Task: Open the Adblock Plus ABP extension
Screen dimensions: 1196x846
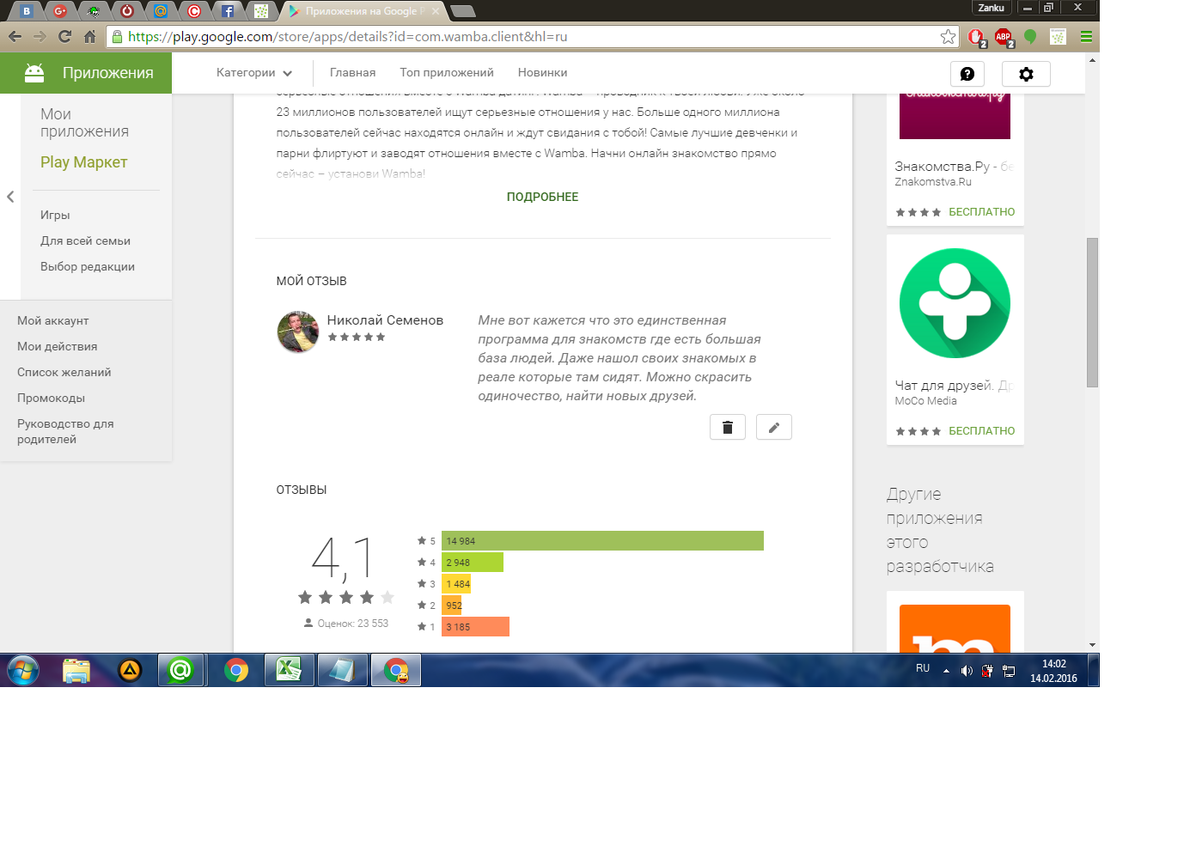Action: pos(1003,37)
